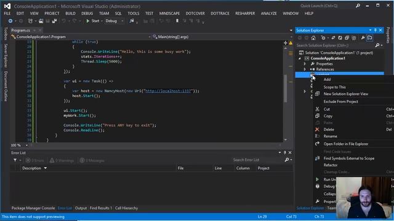Click the green Start debugging play icon
This screenshot has width=394, height=221.
87,21
